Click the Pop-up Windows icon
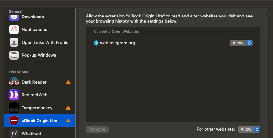This screenshot has height=138, width=273. [x=14, y=55]
